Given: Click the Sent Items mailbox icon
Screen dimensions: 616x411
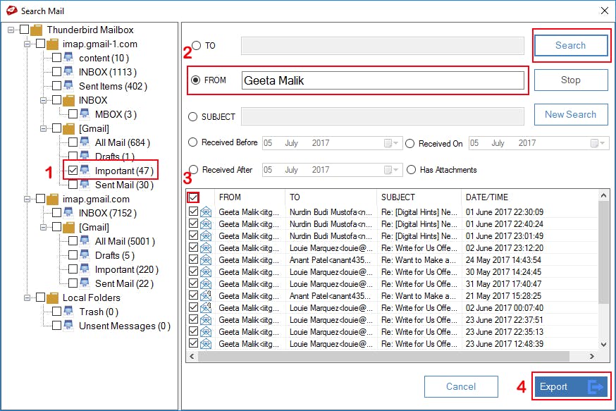Looking at the screenshot, I should 69,86.
